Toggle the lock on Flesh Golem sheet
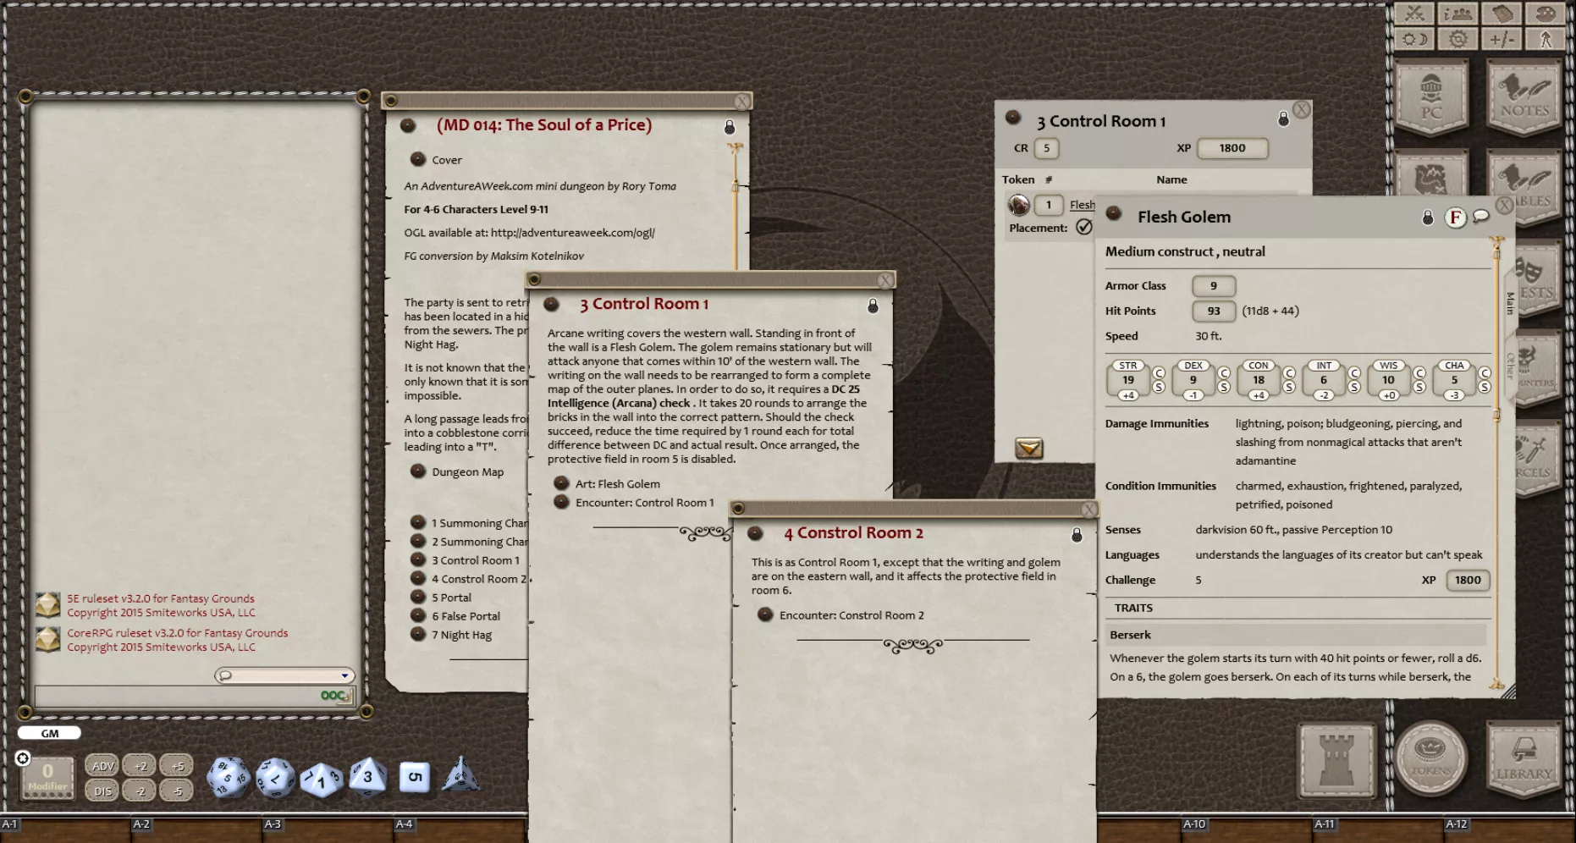 point(1427,218)
